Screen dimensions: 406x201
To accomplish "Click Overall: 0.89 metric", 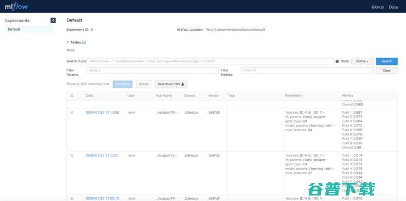I will tap(352, 147).
